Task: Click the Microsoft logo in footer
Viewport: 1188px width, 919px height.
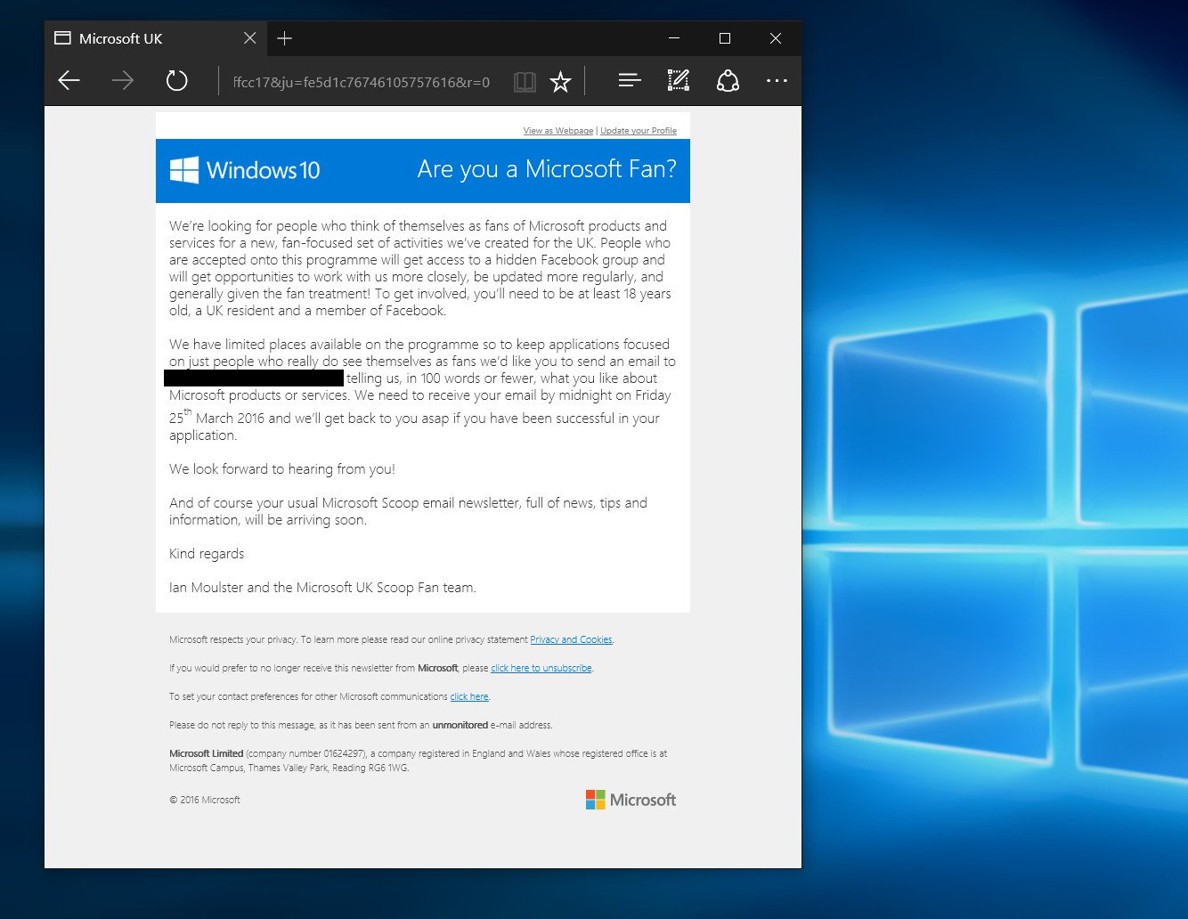Action: point(631,800)
